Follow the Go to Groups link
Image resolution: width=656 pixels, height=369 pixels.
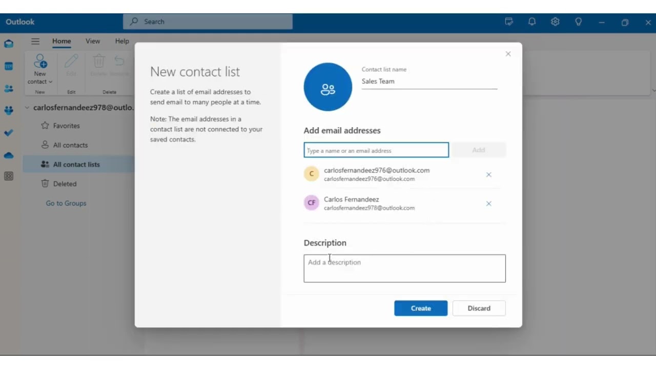(66, 203)
